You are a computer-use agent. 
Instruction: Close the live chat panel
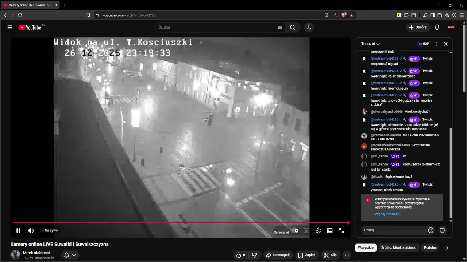click(446, 44)
